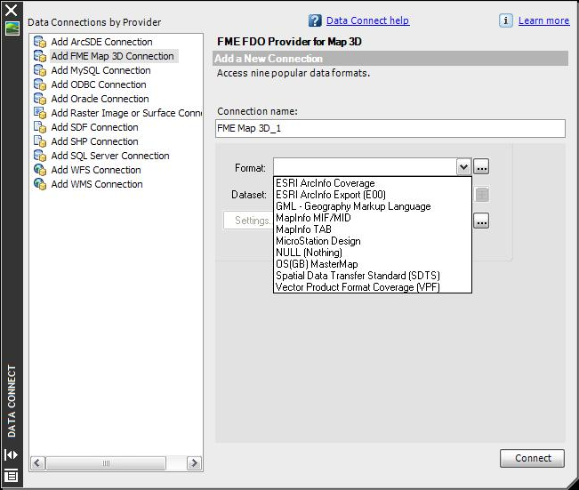
Task: Click the landscape picture icon in sidebar
Action: tap(12, 28)
